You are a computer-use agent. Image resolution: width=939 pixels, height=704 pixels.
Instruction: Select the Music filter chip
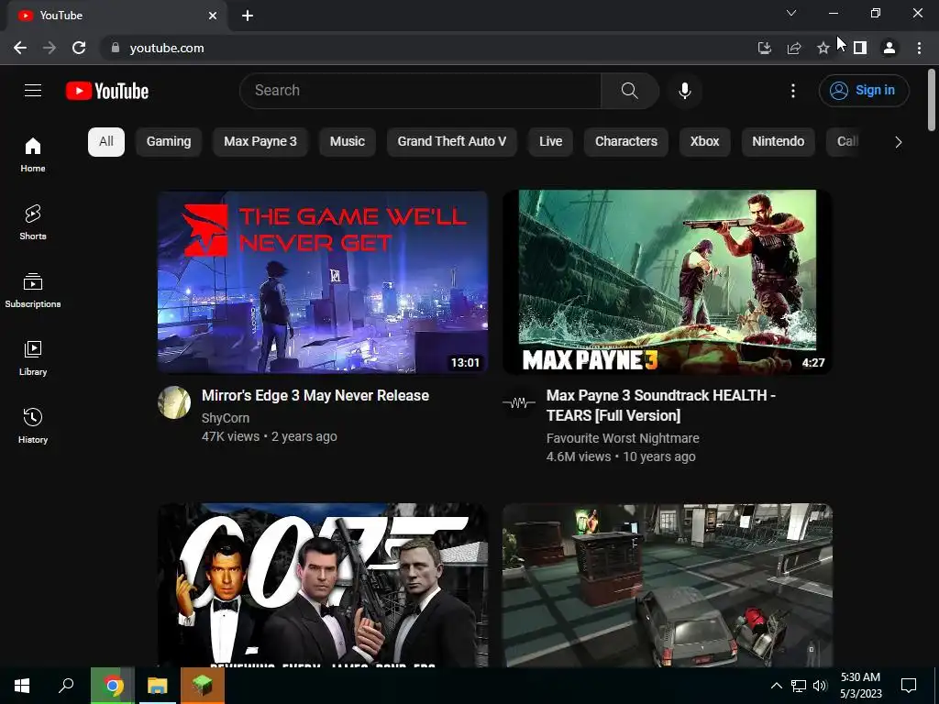click(348, 142)
